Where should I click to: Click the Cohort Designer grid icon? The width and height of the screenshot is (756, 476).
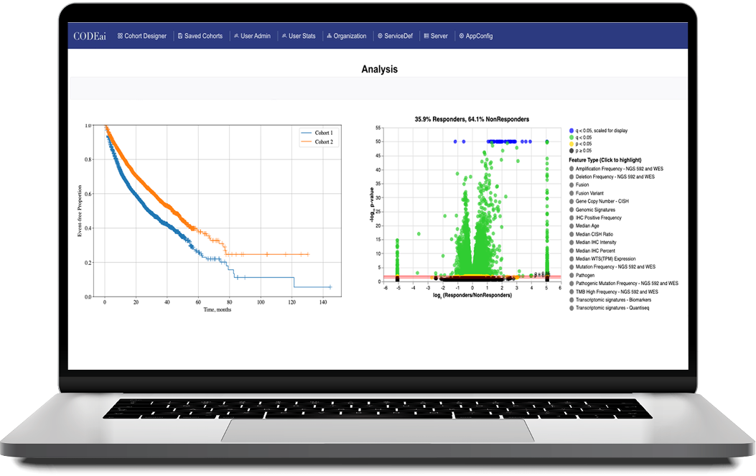point(121,36)
